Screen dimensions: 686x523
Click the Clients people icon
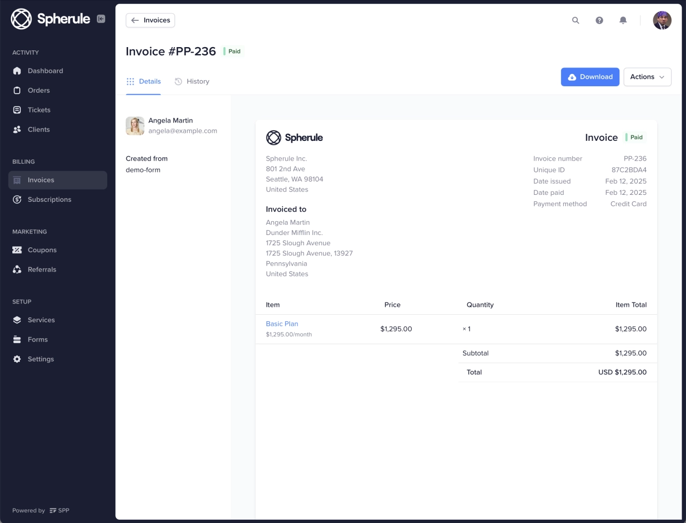click(x=17, y=130)
